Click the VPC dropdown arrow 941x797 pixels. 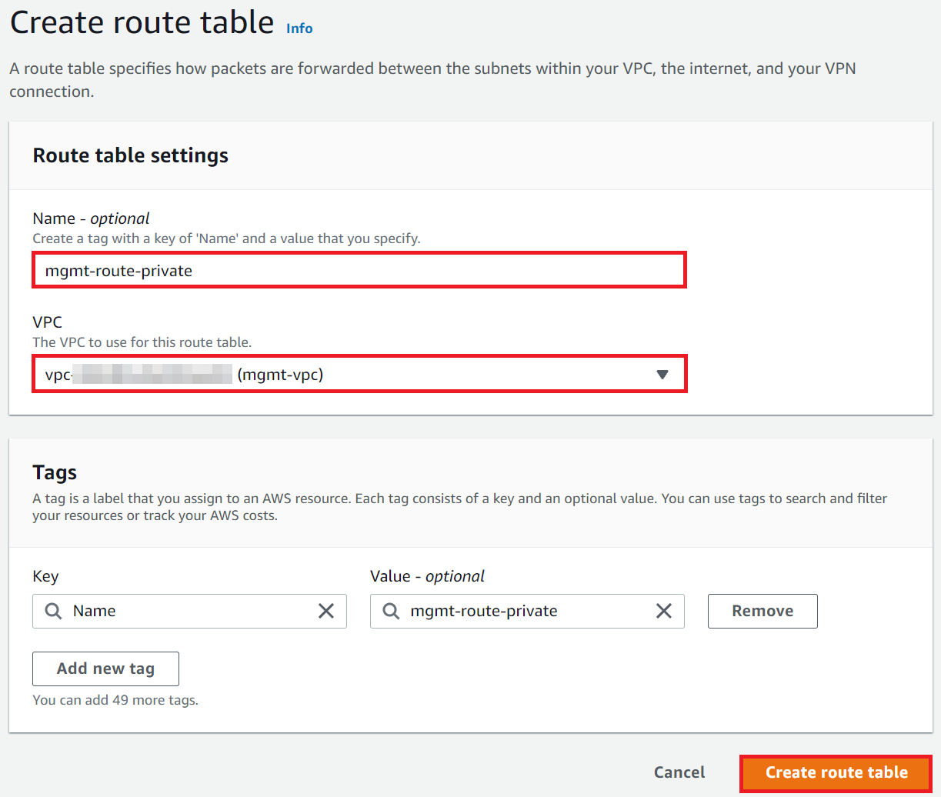pyautogui.click(x=662, y=375)
